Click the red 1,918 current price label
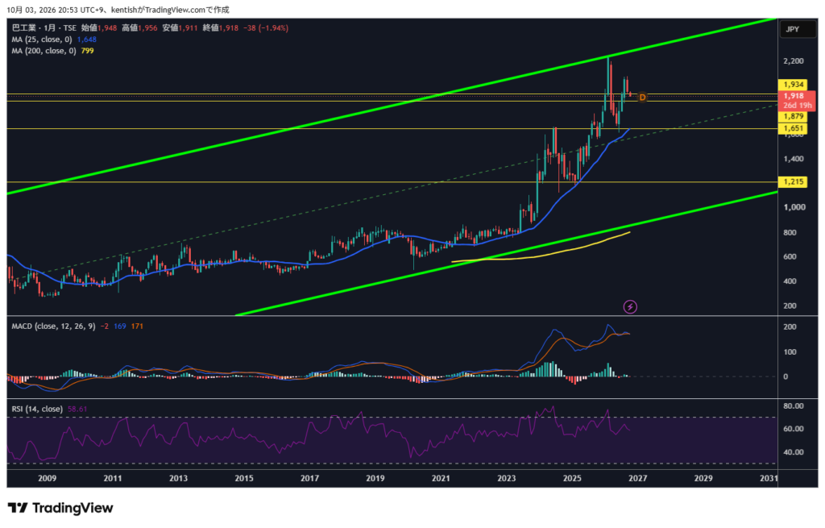This screenshot has width=825, height=528. click(794, 96)
